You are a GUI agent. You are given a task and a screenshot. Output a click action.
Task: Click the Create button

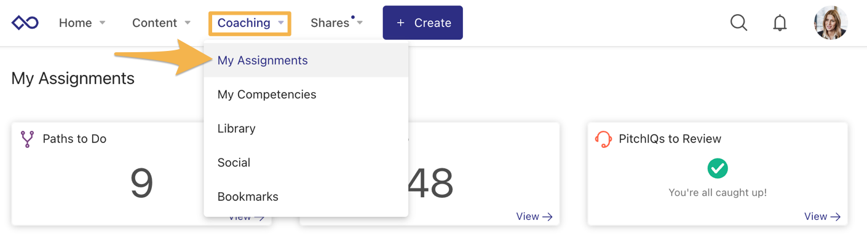pos(422,23)
